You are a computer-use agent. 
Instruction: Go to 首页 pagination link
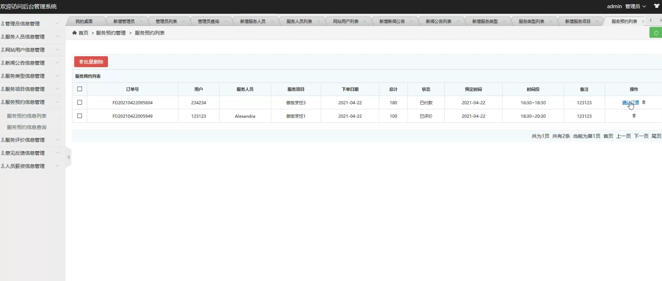click(x=608, y=136)
